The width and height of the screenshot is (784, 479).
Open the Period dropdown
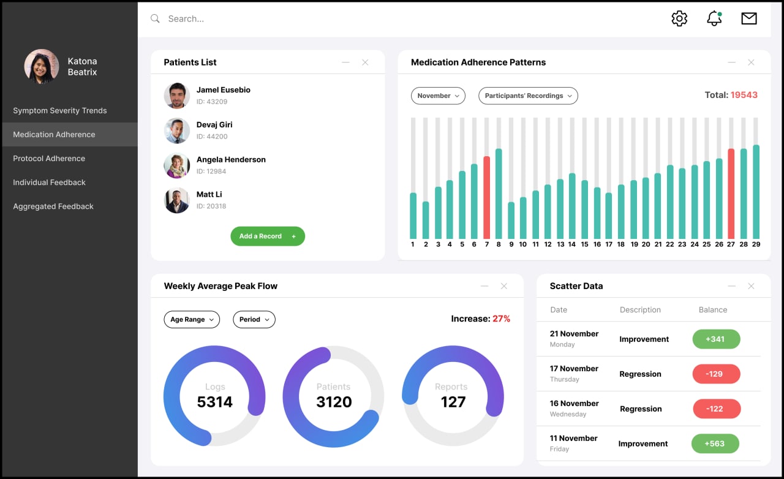254,319
